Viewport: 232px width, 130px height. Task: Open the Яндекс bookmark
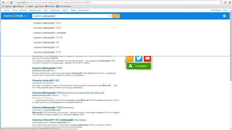click(x=30, y=6)
